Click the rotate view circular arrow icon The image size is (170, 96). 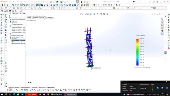[x=7, y=5]
